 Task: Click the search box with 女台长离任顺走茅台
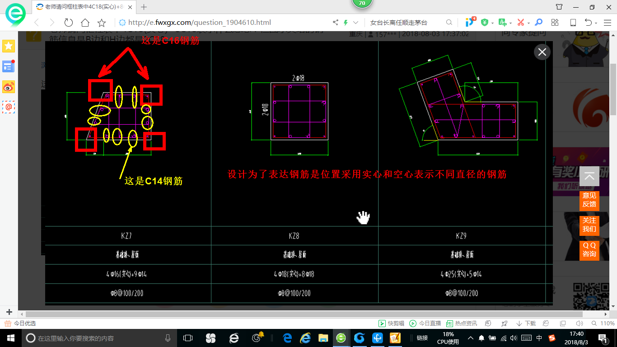405,23
